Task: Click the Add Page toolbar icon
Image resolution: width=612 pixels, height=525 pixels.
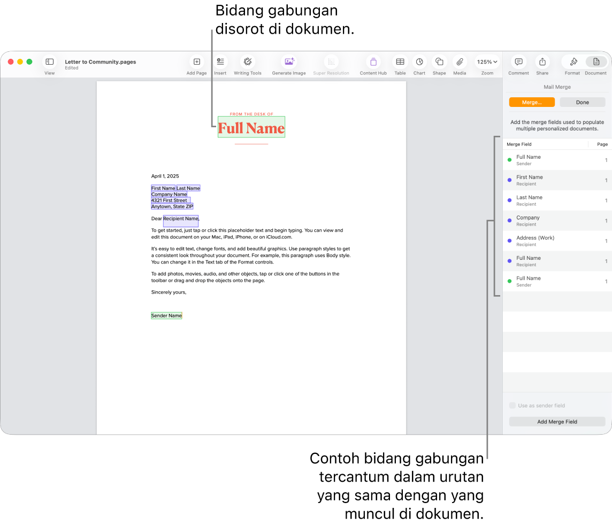Action: click(197, 61)
